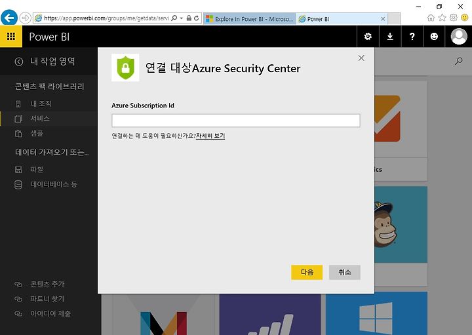Click the 다음 button
This screenshot has width=472, height=335.
coord(307,272)
